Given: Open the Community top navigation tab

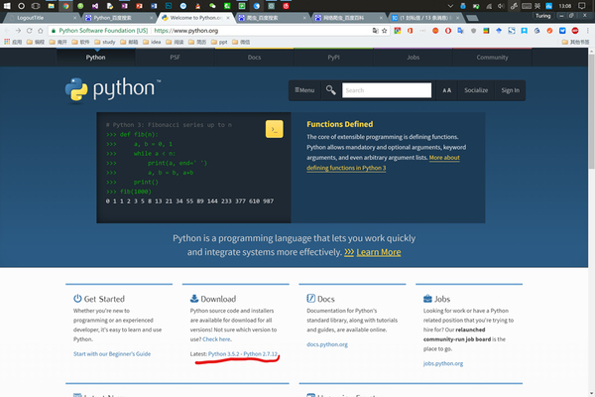Looking at the screenshot, I should (492, 58).
